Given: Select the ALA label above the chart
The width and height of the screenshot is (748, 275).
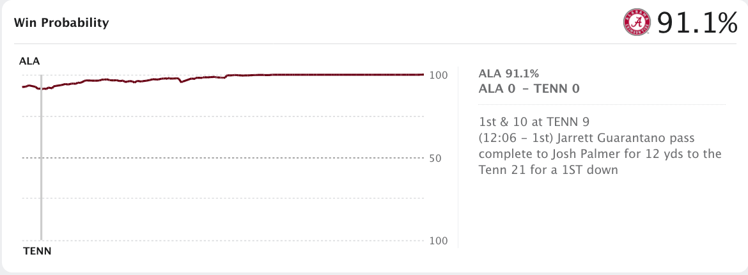Looking at the screenshot, I should point(29,61).
